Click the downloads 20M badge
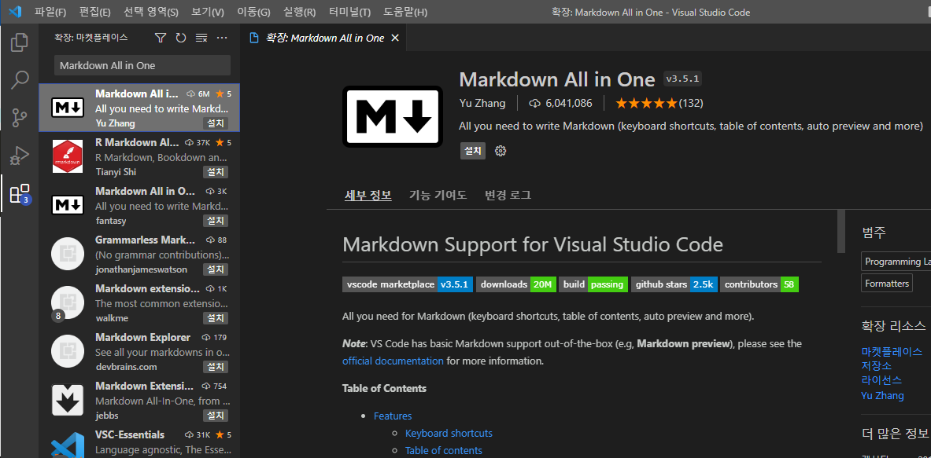Screen dimensions: 931x458 pyautogui.click(x=516, y=284)
